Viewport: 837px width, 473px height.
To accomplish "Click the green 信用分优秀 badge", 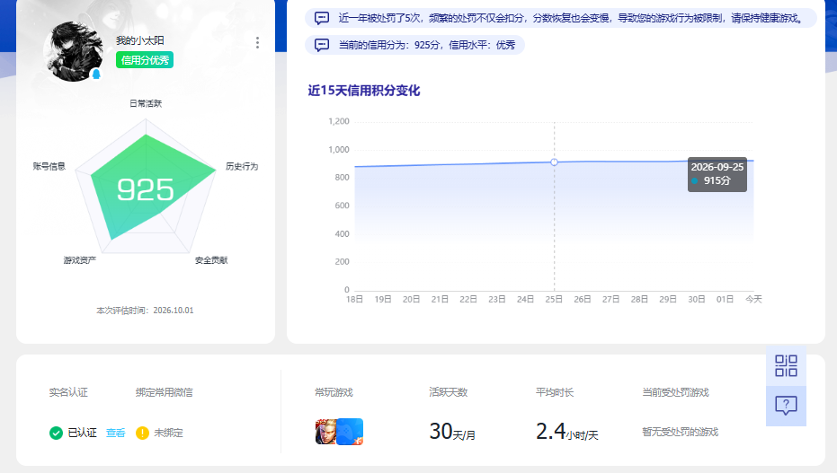I will coord(145,60).
